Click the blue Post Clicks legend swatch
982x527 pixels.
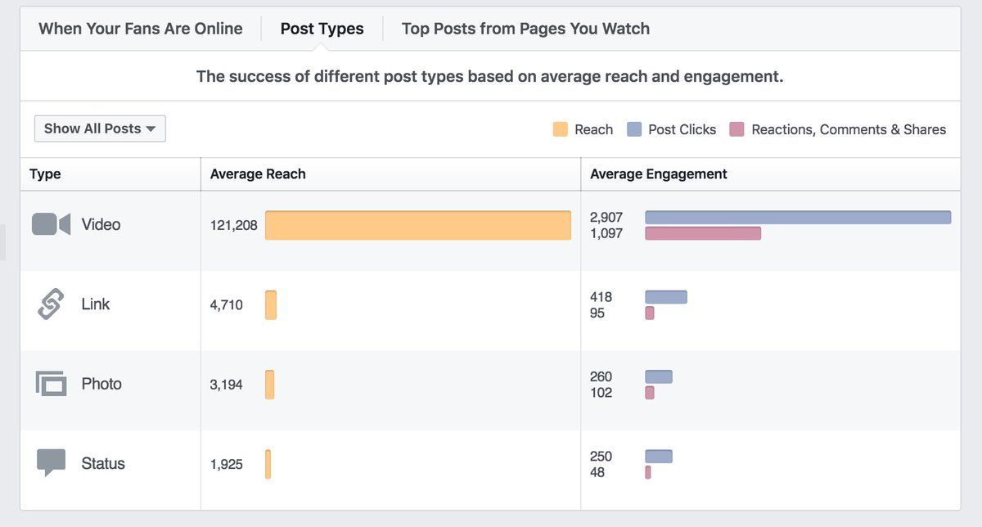click(633, 129)
